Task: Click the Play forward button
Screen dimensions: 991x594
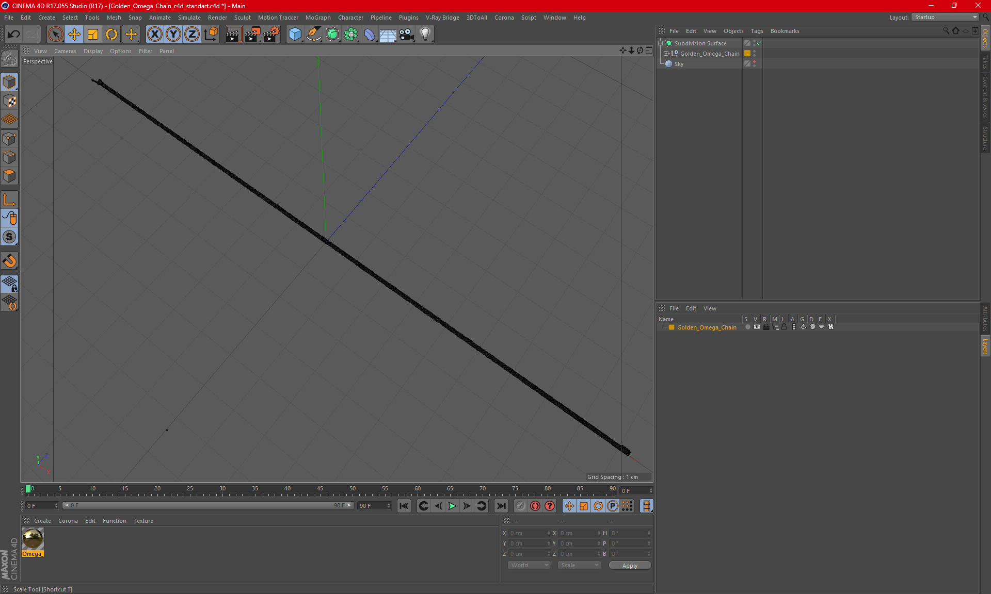Action: (x=452, y=506)
